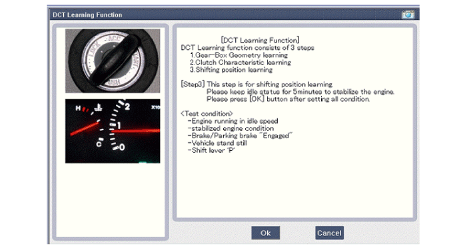The width and height of the screenshot is (467, 250).
Task: Click 'DCT Learning Function' window title
Action: click(87, 15)
